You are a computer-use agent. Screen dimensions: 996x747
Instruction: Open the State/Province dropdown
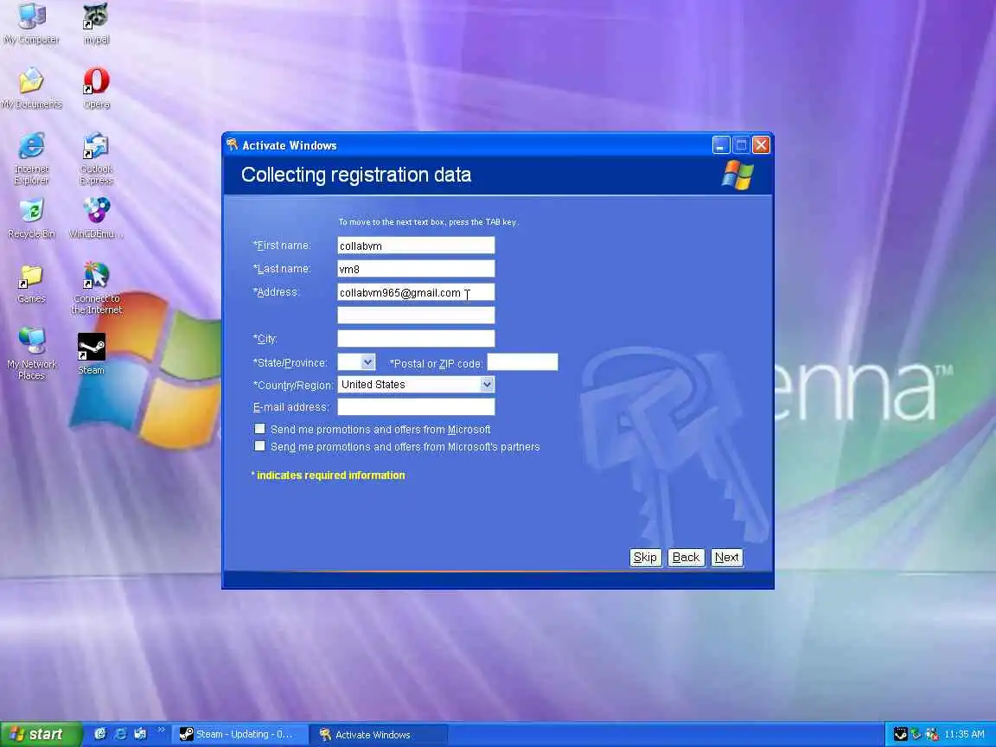[367, 362]
